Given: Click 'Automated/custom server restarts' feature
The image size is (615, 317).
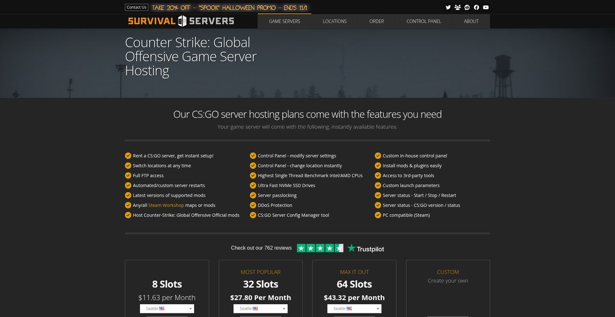Looking at the screenshot, I should click(x=169, y=186).
